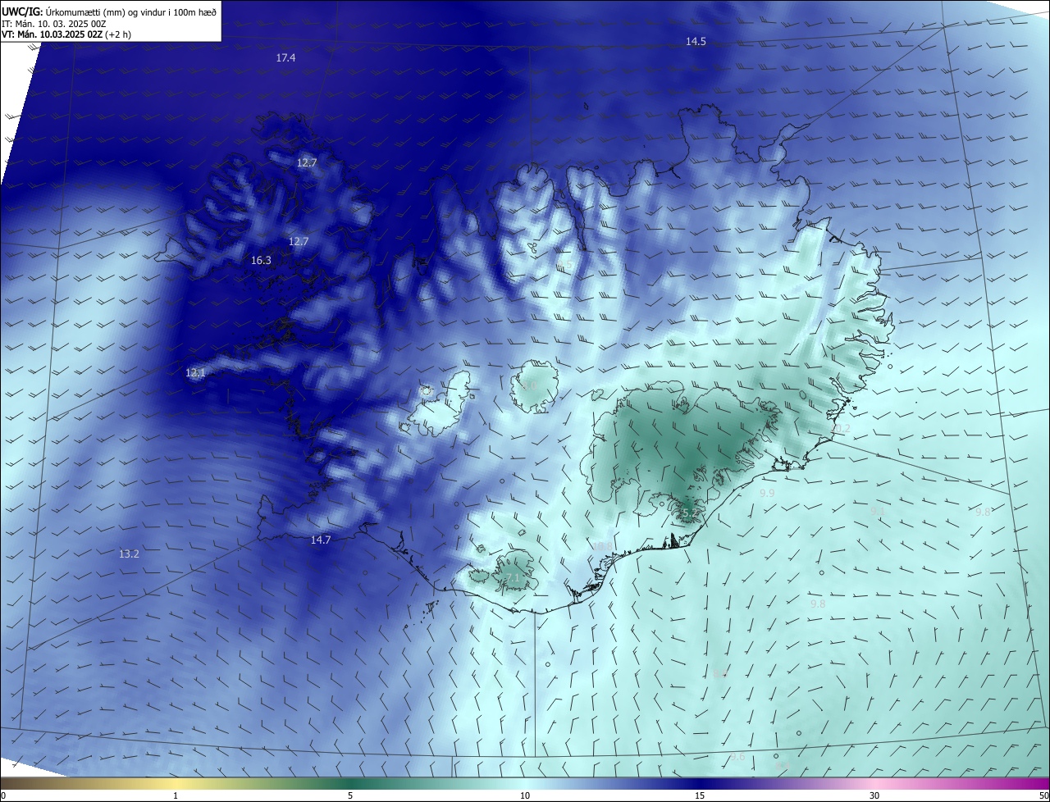Click the 9.1 value over the sea
1050x802 pixels.
point(878,511)
